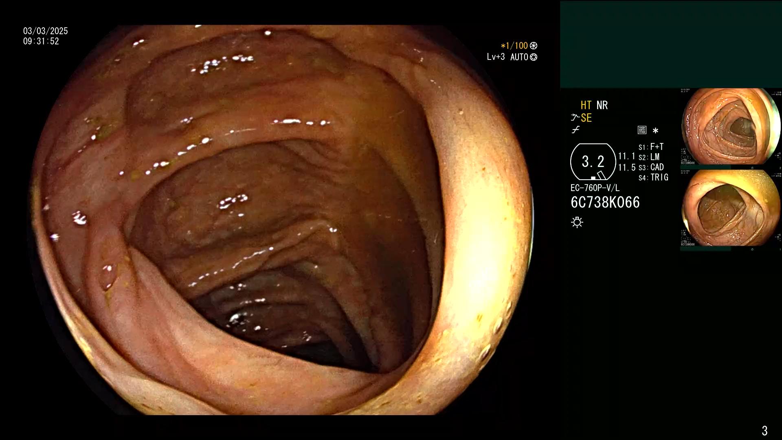Click the serial number 6C738K066
Screen dimensions: 782x440
pyautogui.click(x=605, y=202)
